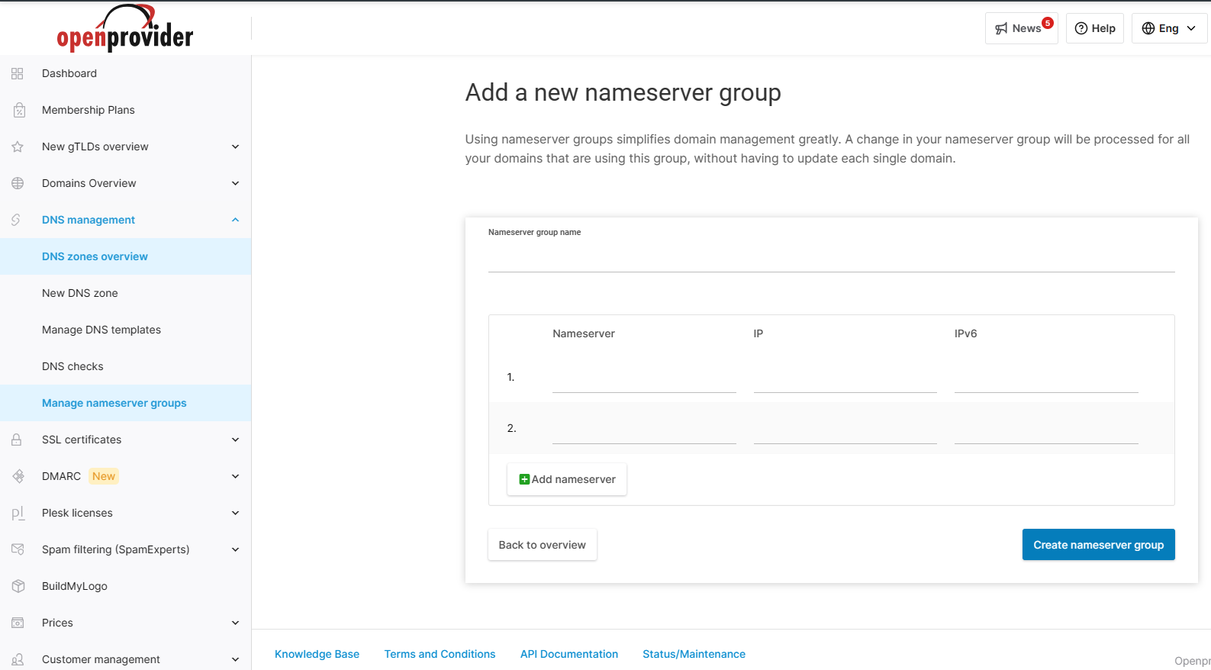
Task: Click the News megaphone icon
Action: pos(1001,28)
